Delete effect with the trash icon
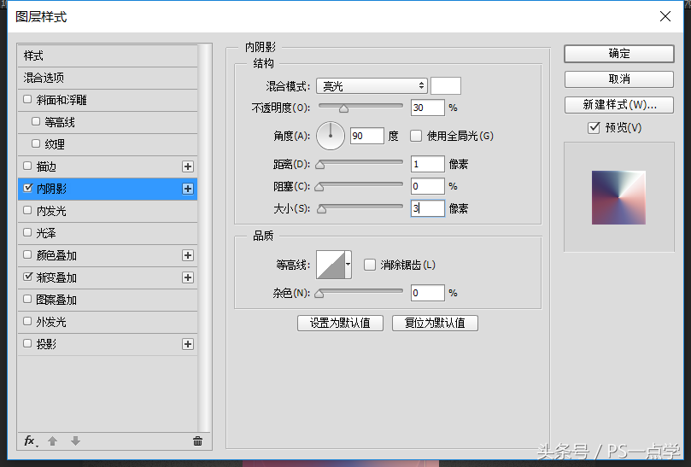Image resolution: width=691 pixels, height=467 pixels. (198, 441)
